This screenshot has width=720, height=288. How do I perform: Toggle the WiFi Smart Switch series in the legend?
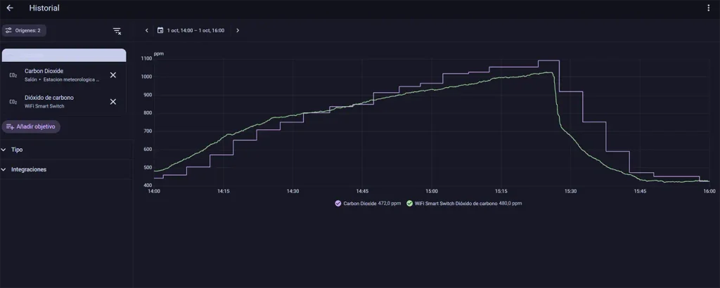464,203
